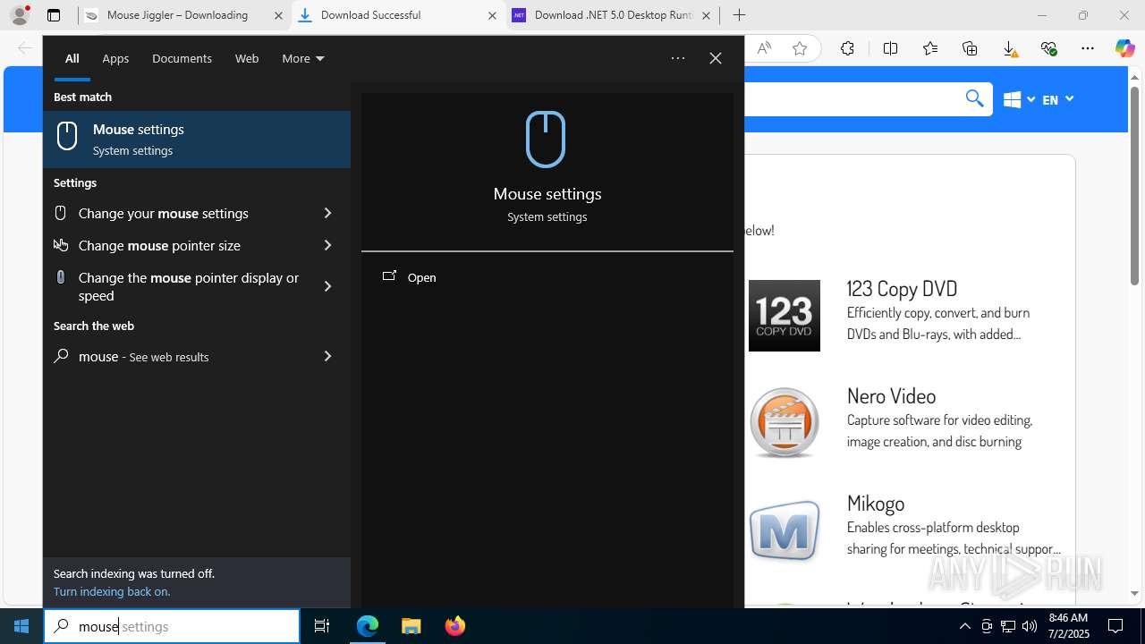
Task: Click Turn indexing back on link
Action: click(x=112, y=591)
